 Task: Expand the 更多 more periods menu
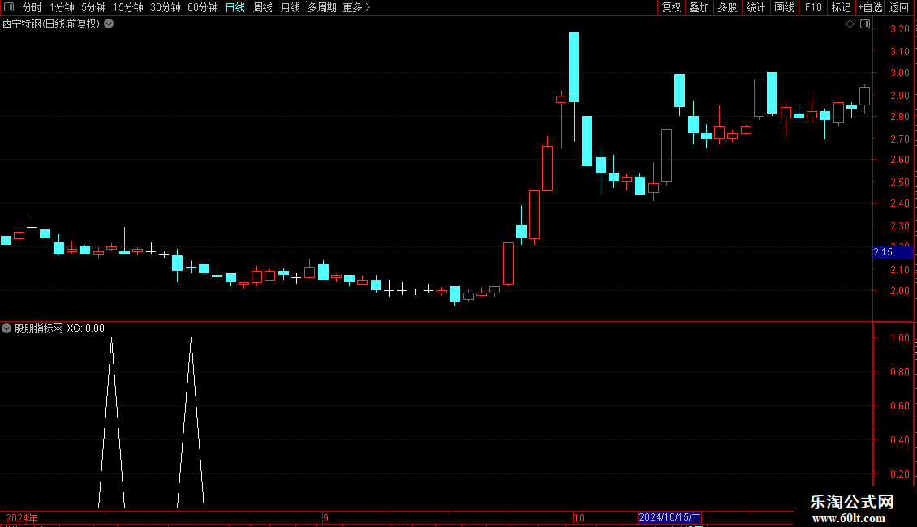click(x=356, y=7)
